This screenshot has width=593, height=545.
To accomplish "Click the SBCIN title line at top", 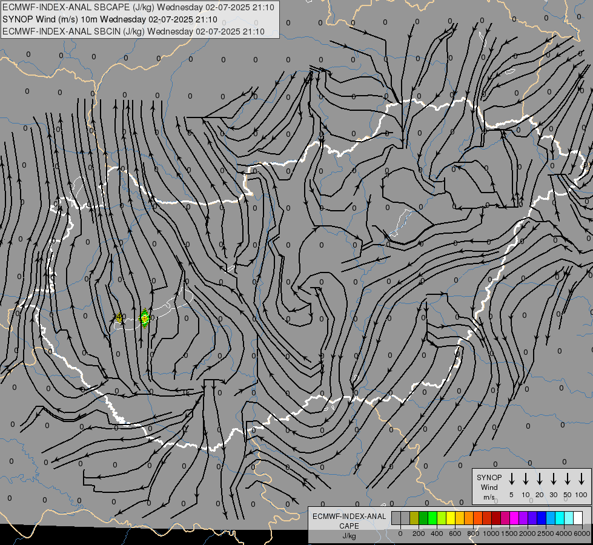I will tap(133, 31).
